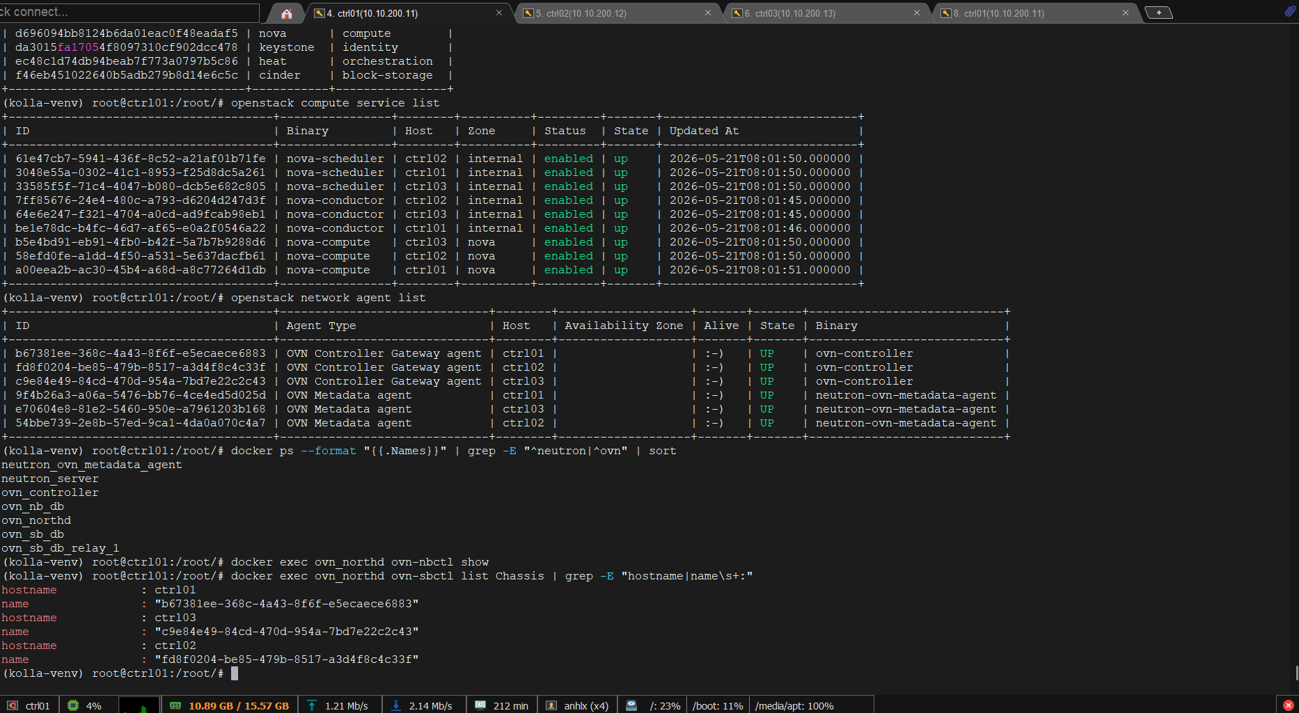Click 'neutron_ovn_metadata_agent' container name

tap(92, 465)
